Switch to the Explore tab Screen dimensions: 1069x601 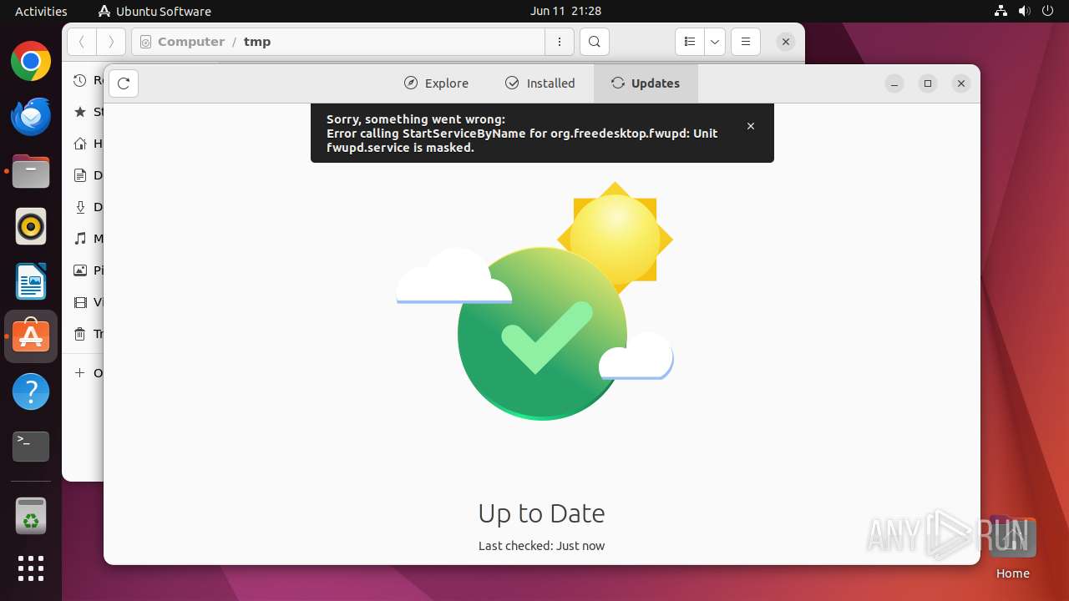[x=436, y=83]
